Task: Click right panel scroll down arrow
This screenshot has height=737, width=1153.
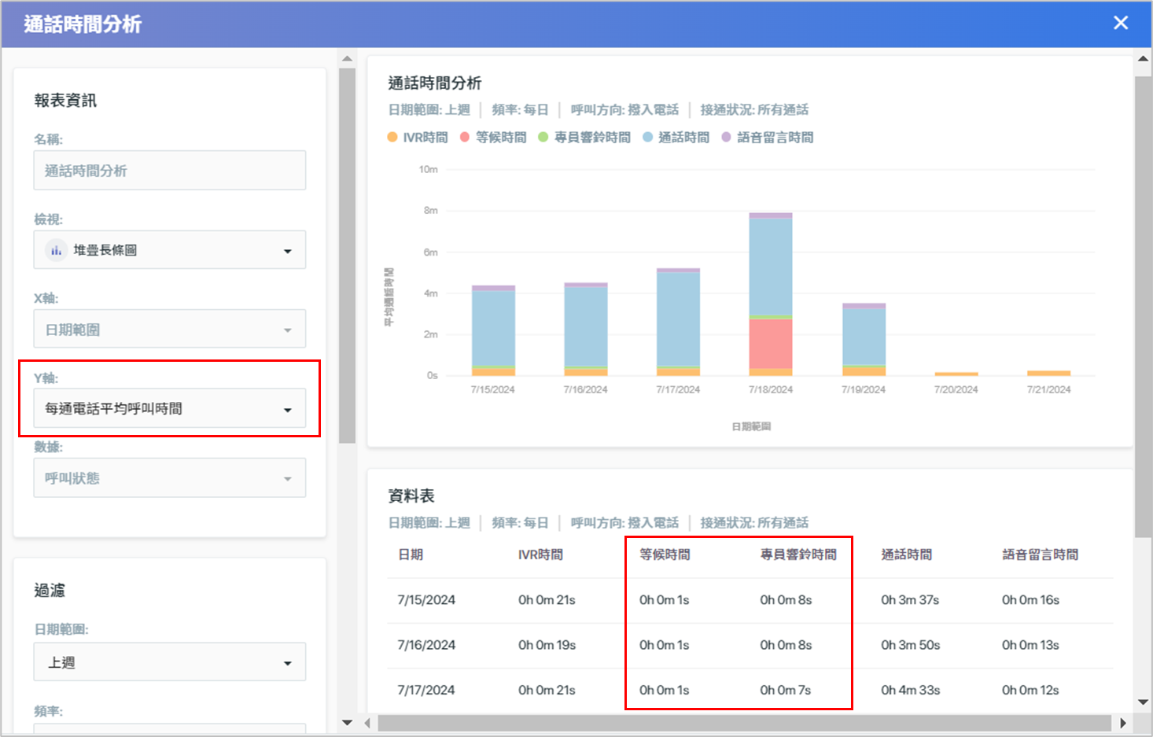Action: pyautogui.click(x=1144, y=702)
